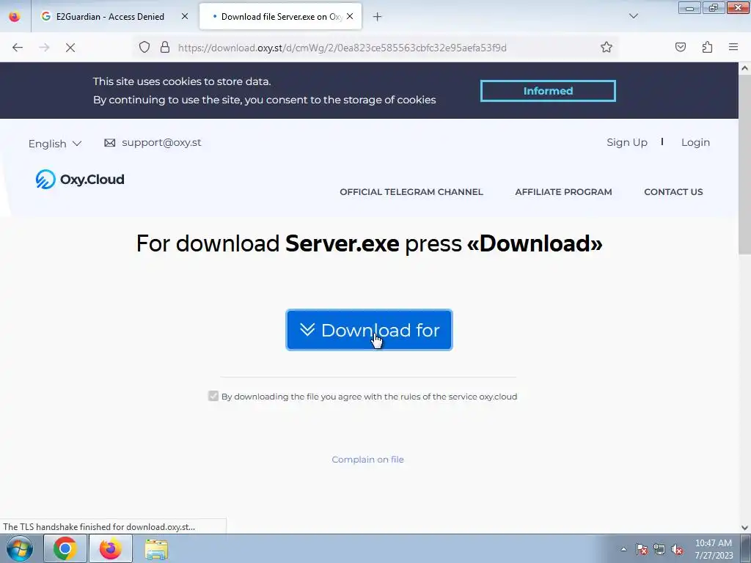751x563 pixels.
Task: Click the scrollbar up arrow
Action: [x=744, y=68]
